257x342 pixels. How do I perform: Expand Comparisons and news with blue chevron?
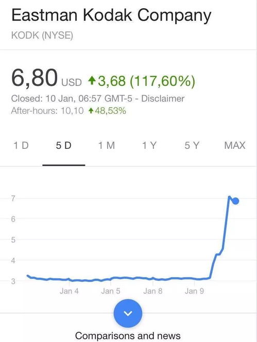(x=128, y=313)
